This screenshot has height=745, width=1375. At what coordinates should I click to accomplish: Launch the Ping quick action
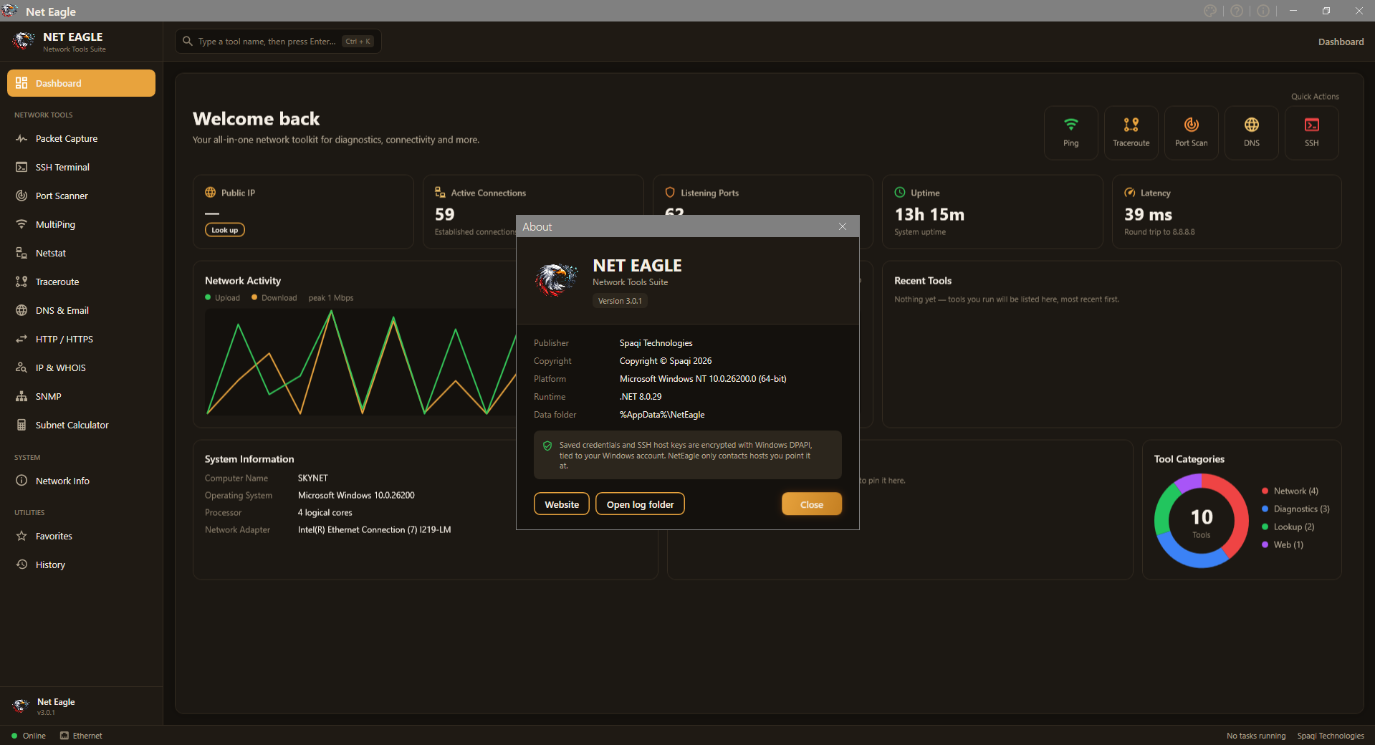pyautogui.click(x=1071, y=133)
